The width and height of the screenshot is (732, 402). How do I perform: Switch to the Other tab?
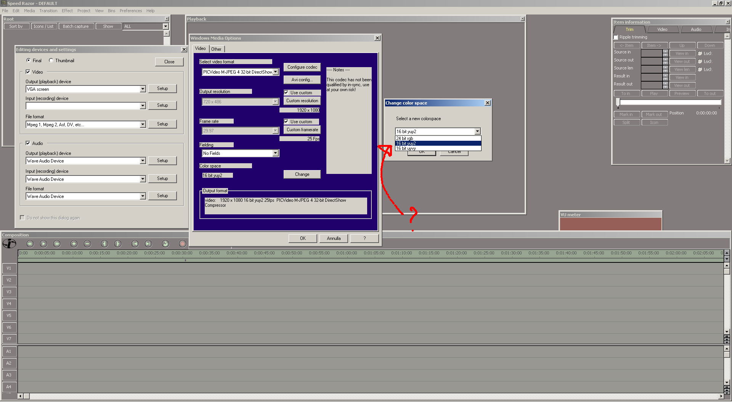point(217,49)
